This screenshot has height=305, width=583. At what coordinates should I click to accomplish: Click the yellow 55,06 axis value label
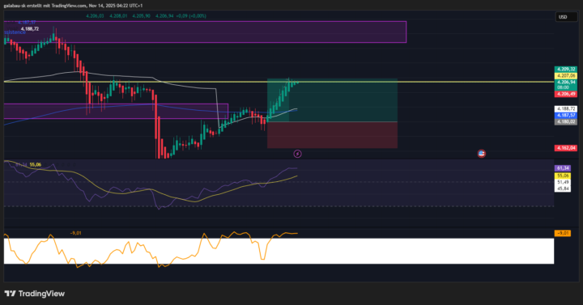[x=563, y=176]
